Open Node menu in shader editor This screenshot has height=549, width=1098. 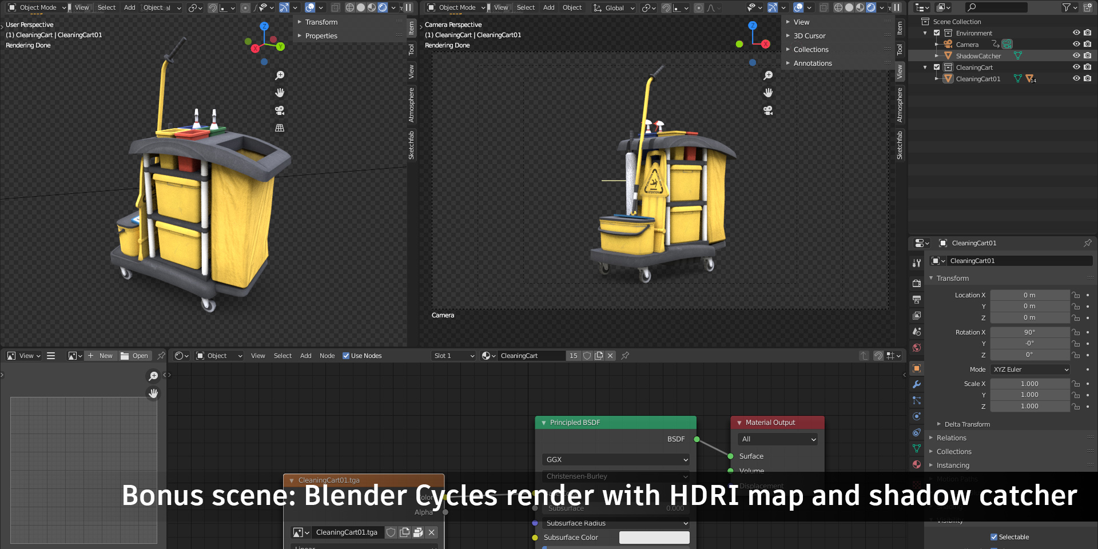coord(327,356)
